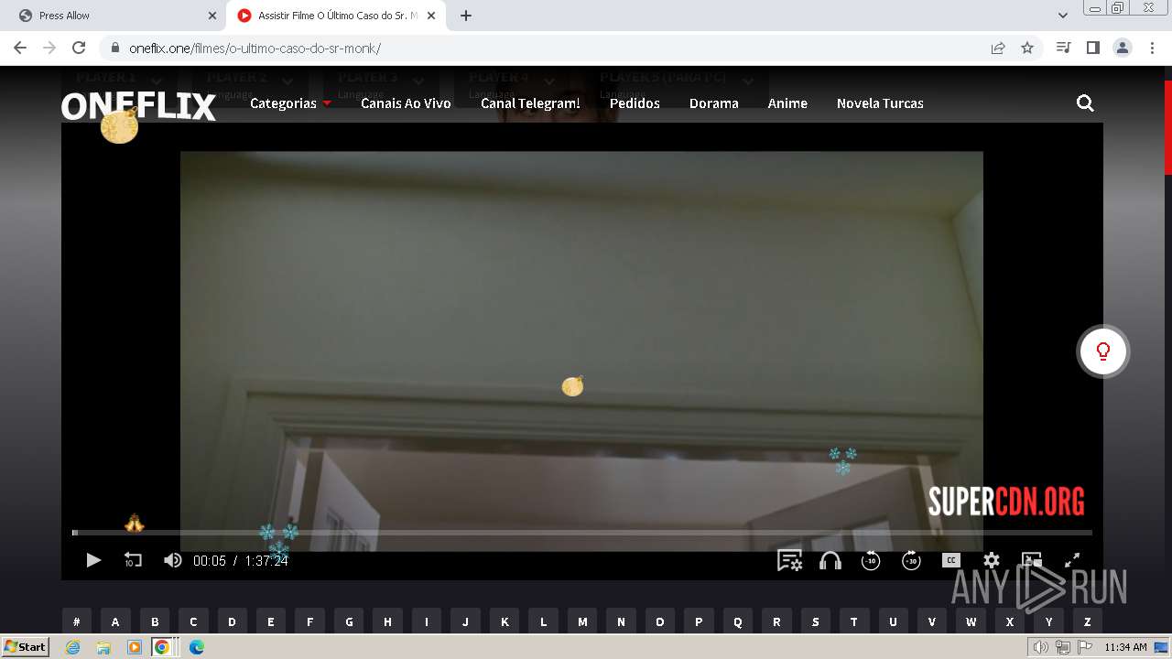Click the address bar URL
The image size is (1172, 659).
click(x=255, y=49)
